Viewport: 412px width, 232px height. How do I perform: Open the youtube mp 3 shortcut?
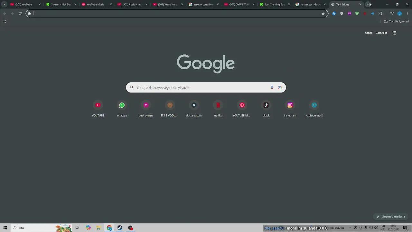(x=314, y=109)
